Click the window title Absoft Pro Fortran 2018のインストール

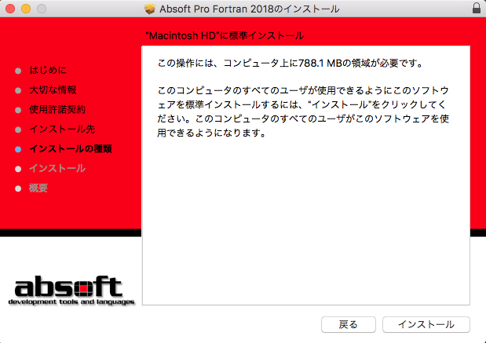tap(250, 9)
